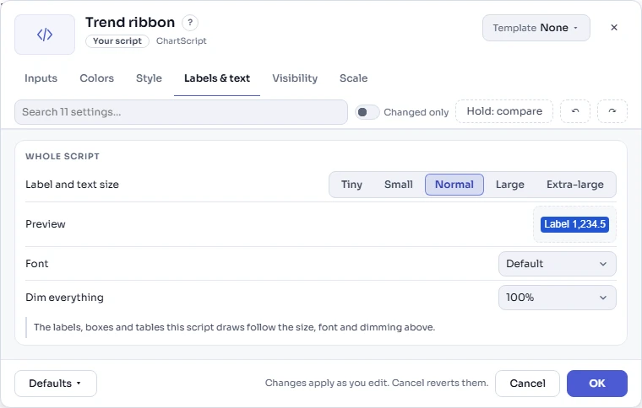Click the Label 1,234.5 preview chip

pyautogui.click(x=574, y=224)
